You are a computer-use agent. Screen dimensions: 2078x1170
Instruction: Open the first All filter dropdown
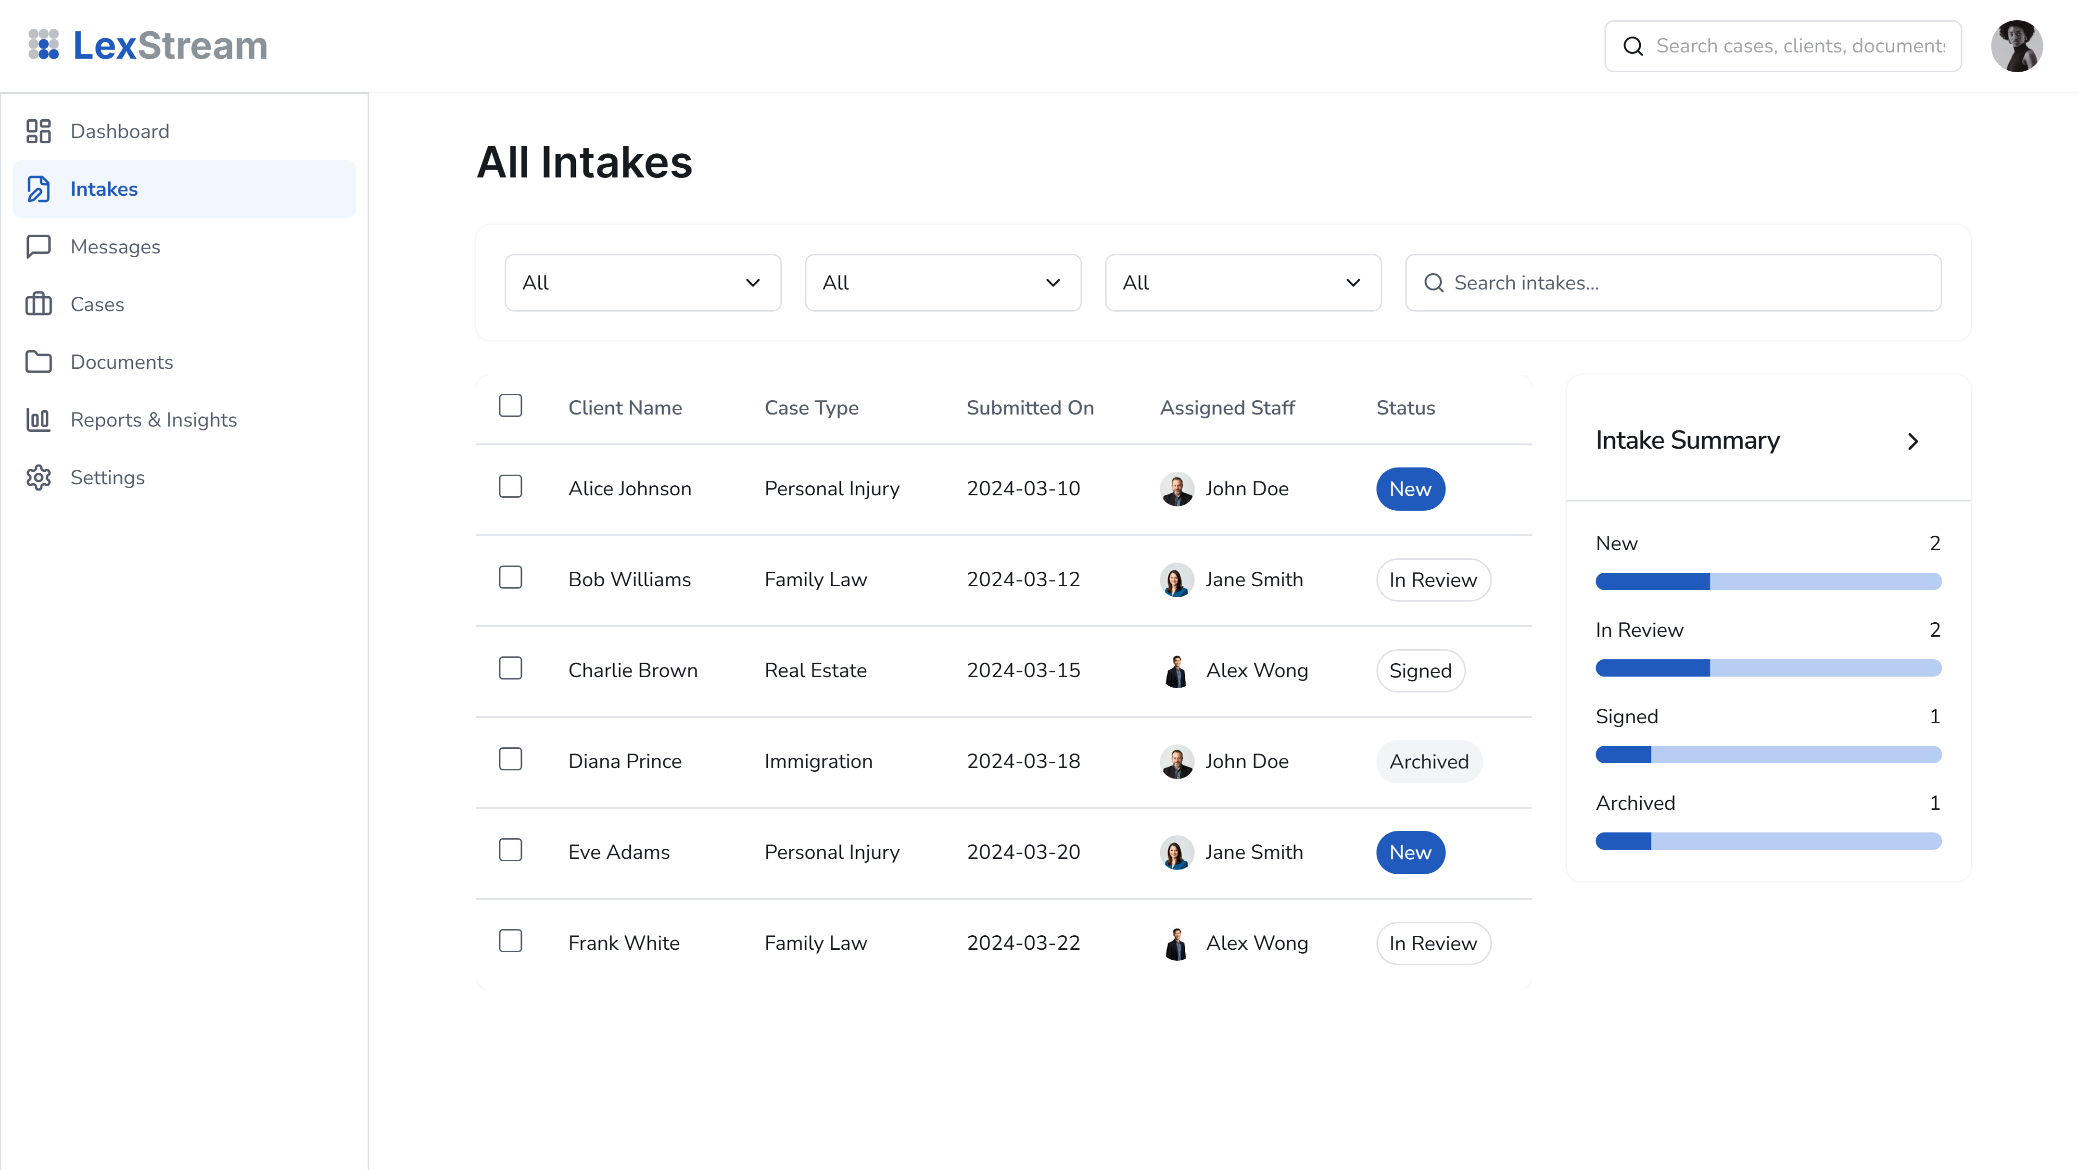[x=642, y=283]
